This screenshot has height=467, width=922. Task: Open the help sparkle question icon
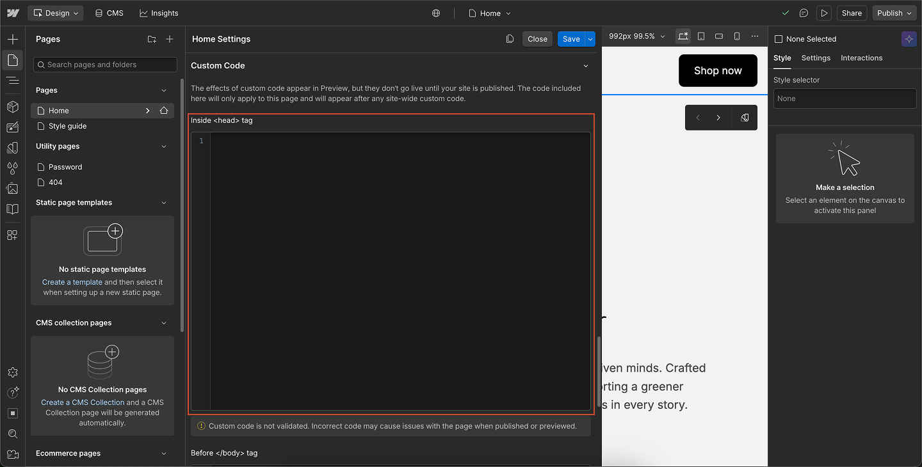pyautogui.click(x=12, y=393)
